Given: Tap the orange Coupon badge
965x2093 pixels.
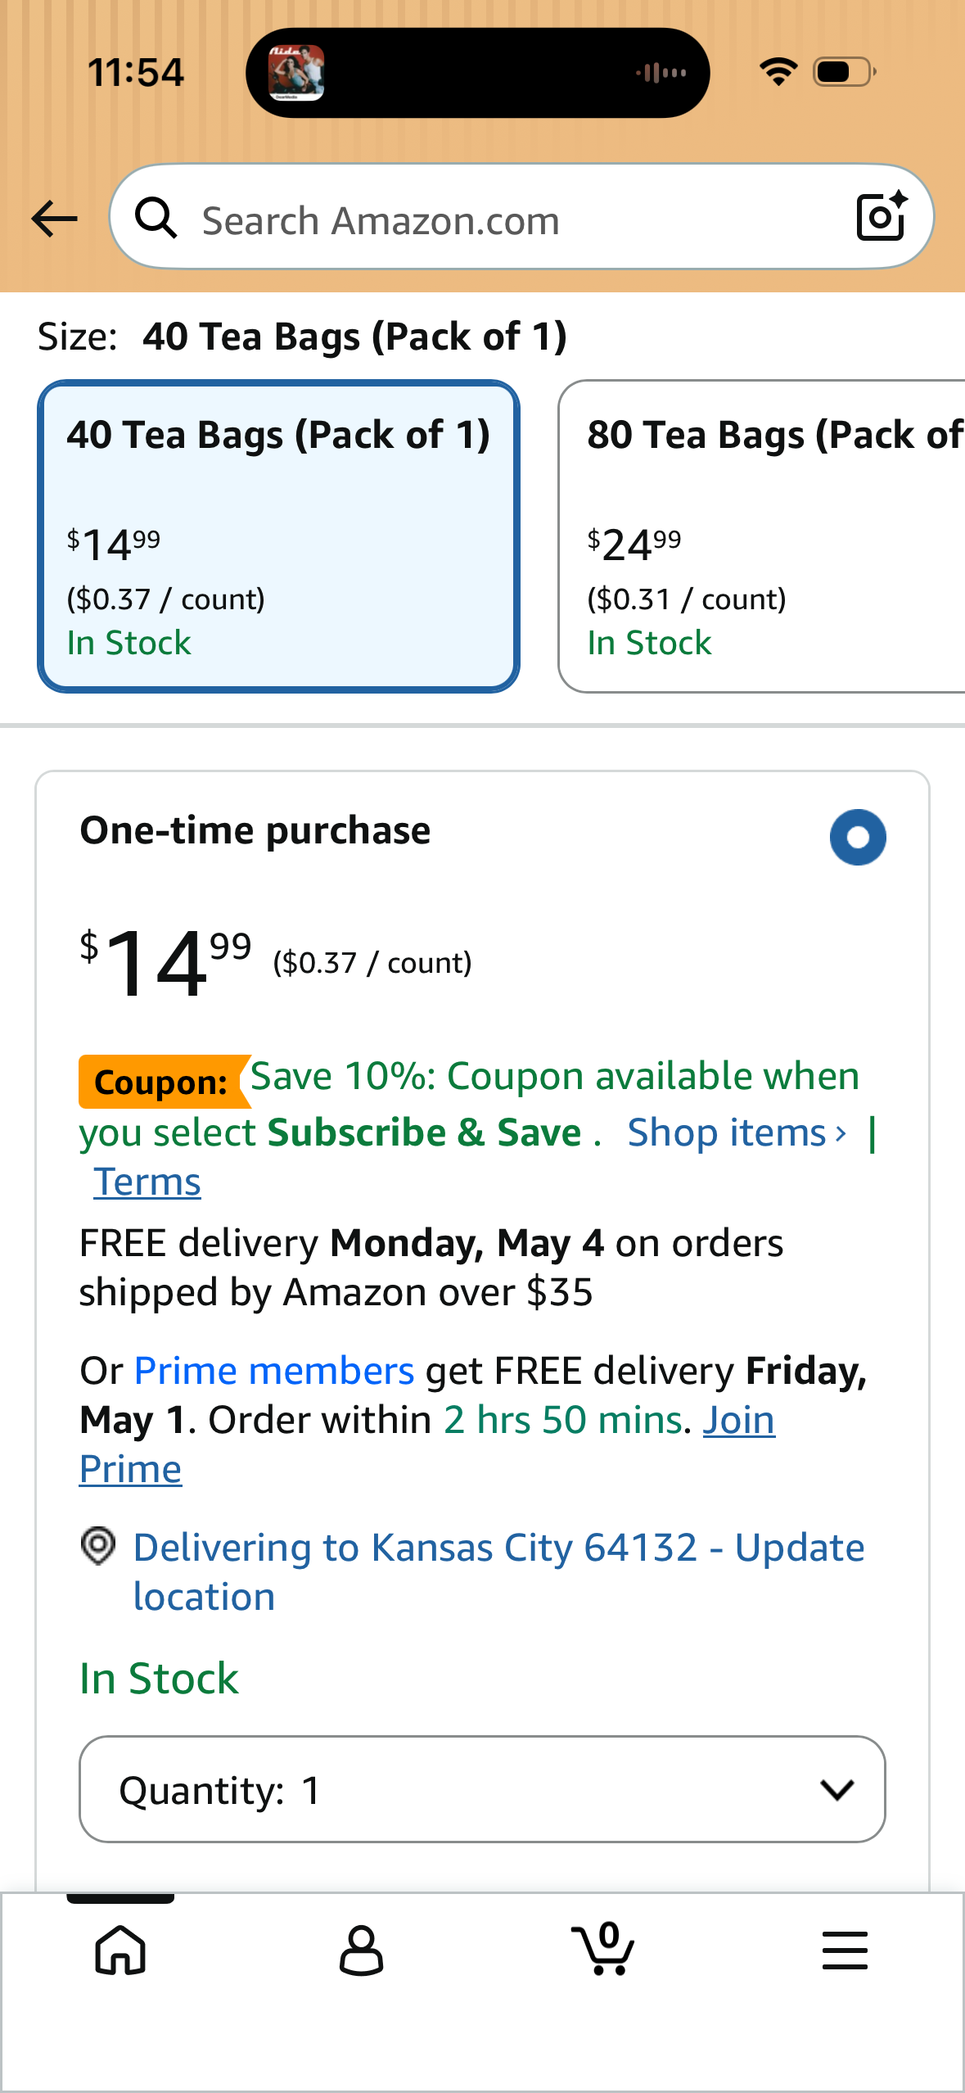Looking at the screenshot, I should point(161,1082).
